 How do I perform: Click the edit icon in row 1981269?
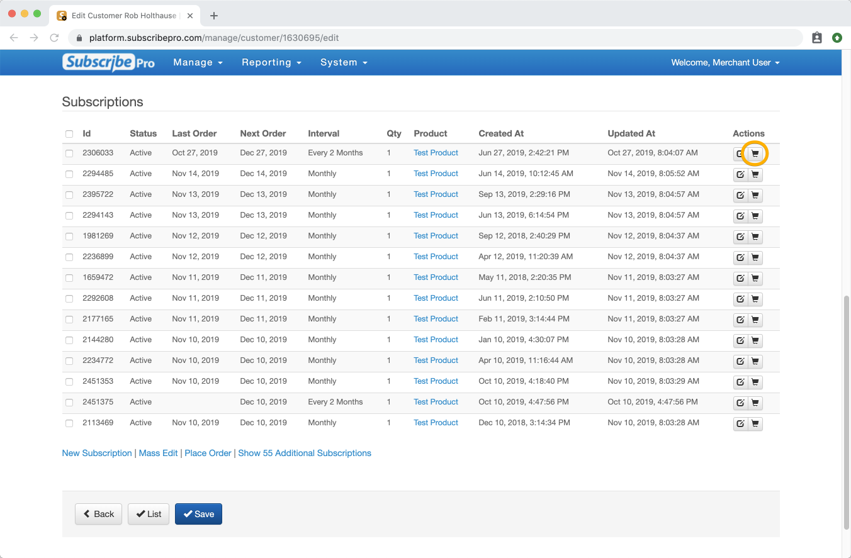pos(740,237)
